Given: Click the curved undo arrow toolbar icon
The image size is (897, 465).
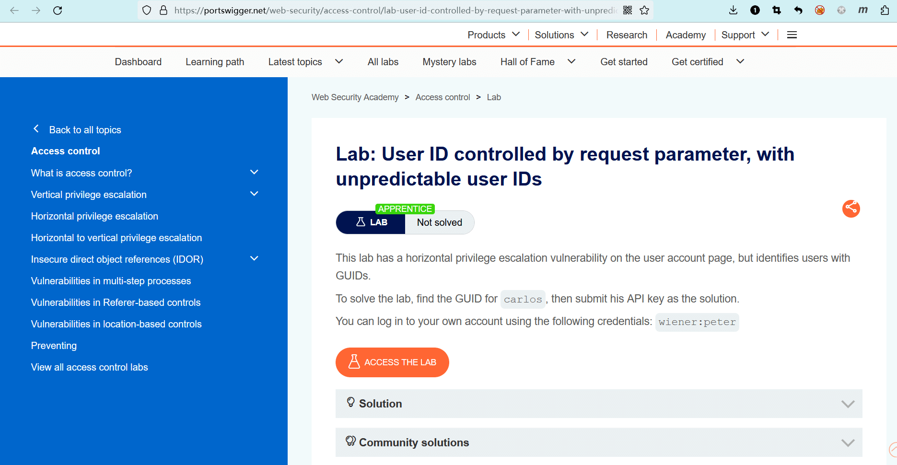Looking at the screenshot, I should (x=798, y=10).
